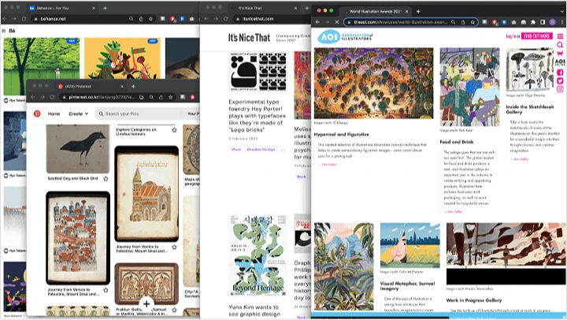Image resolution: width=567 pixels, height=320 pixels.
Task: Close the Pinterest tab
Action: point(122,86)
